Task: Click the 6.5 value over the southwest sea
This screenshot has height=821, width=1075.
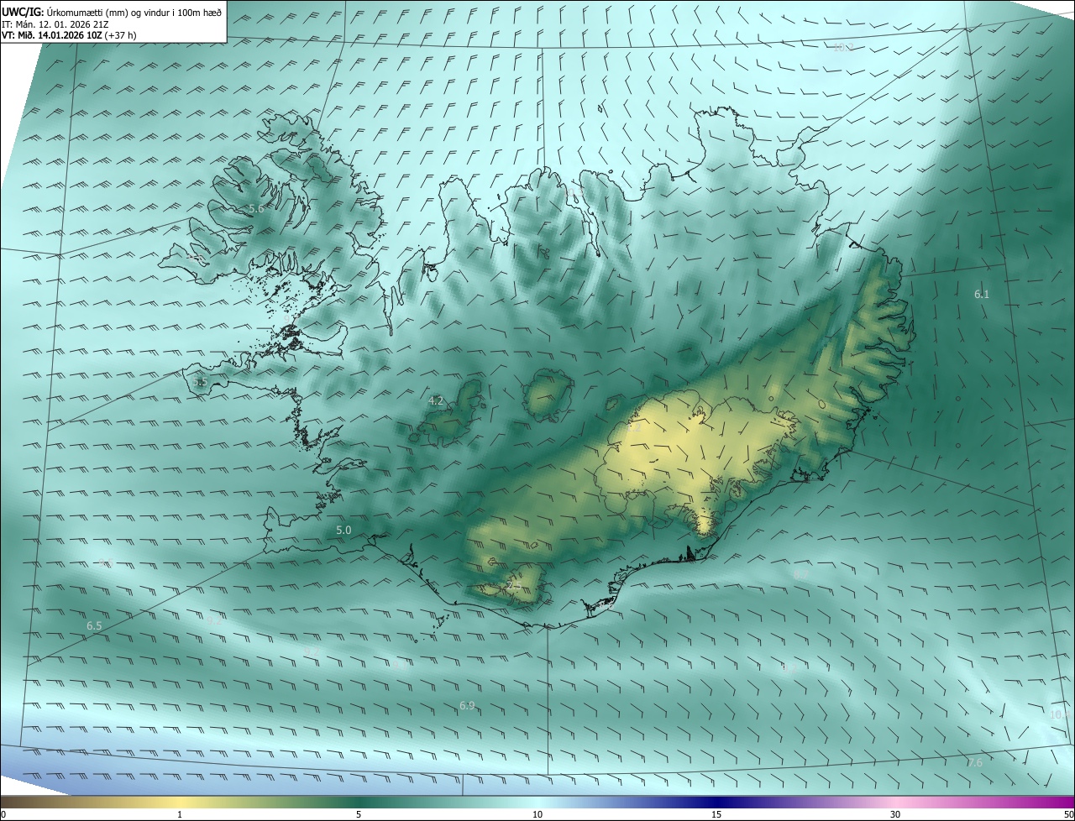Action: [94, 626]
